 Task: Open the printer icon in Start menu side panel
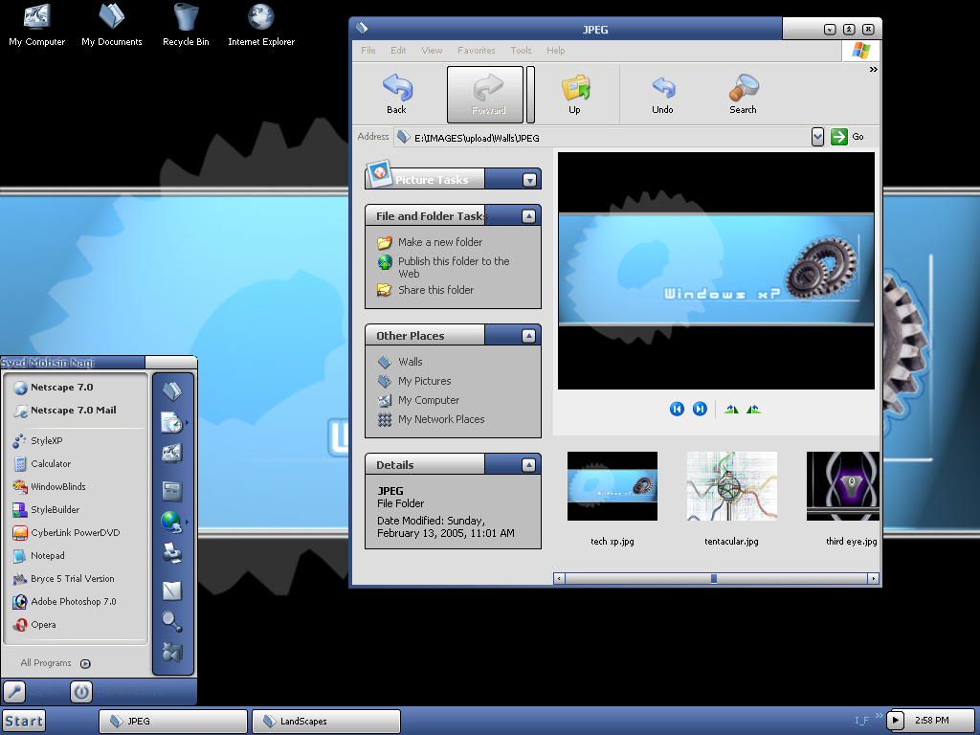[x=172, y=553]
